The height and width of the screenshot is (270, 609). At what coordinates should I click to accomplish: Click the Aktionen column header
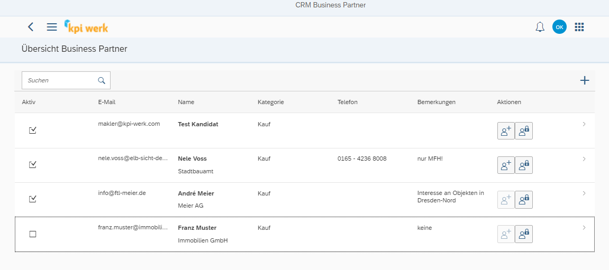point(509,102)
